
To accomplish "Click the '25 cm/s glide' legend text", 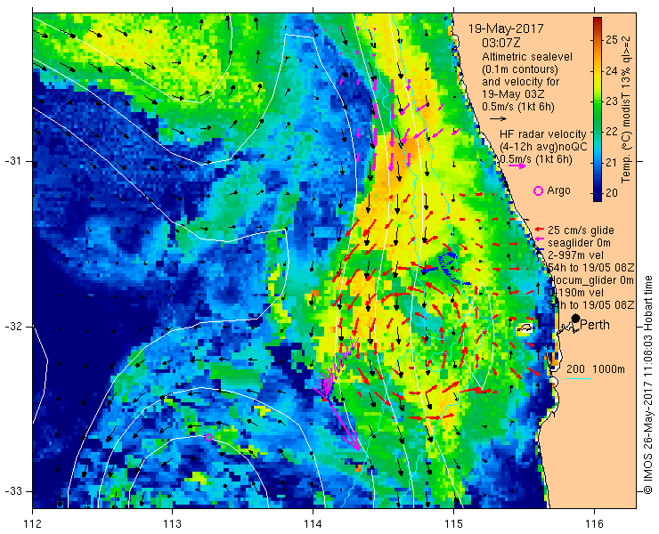I will [581, 231].
